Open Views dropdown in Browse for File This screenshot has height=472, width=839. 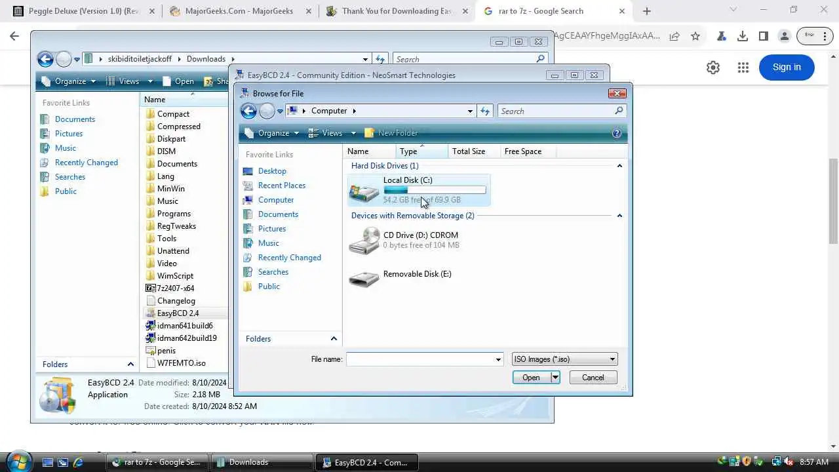pos(332,133)
